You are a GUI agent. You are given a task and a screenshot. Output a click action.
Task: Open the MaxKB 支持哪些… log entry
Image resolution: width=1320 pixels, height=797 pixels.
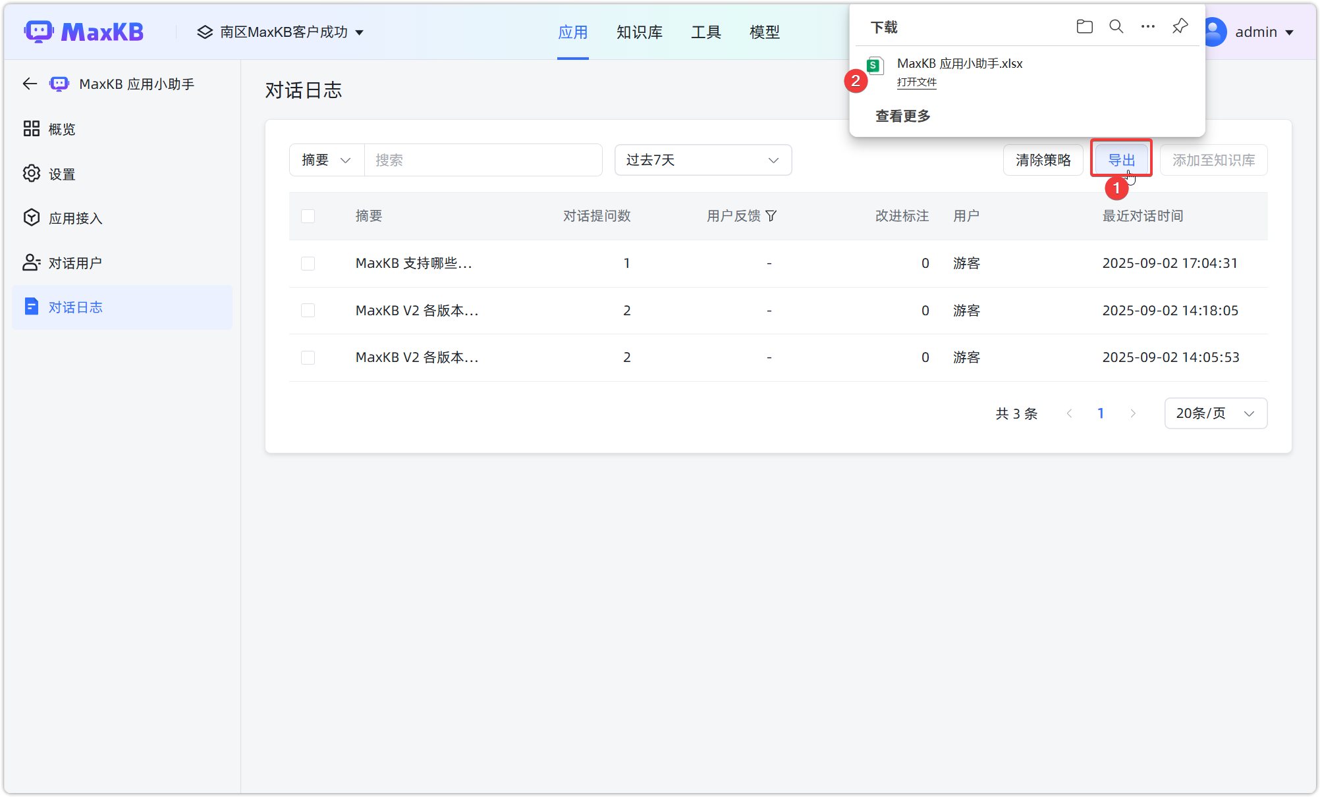(x=414, y=263)
